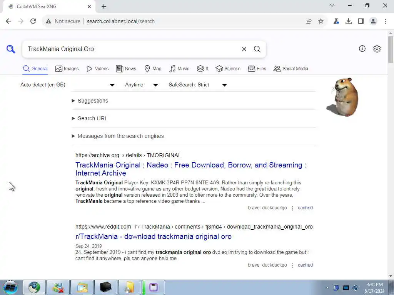Viewport: 394px width, 295px height.
Task: Switch to Videos category
Action: click(97, 69)
